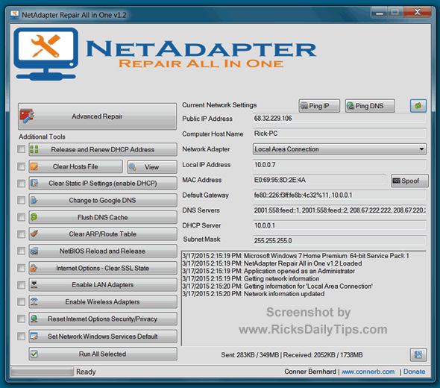Image resolution: width=440 pixels, height=388 pixels.
Task: Minimize the NetAdapter Repair window
Action: [380, 13]
